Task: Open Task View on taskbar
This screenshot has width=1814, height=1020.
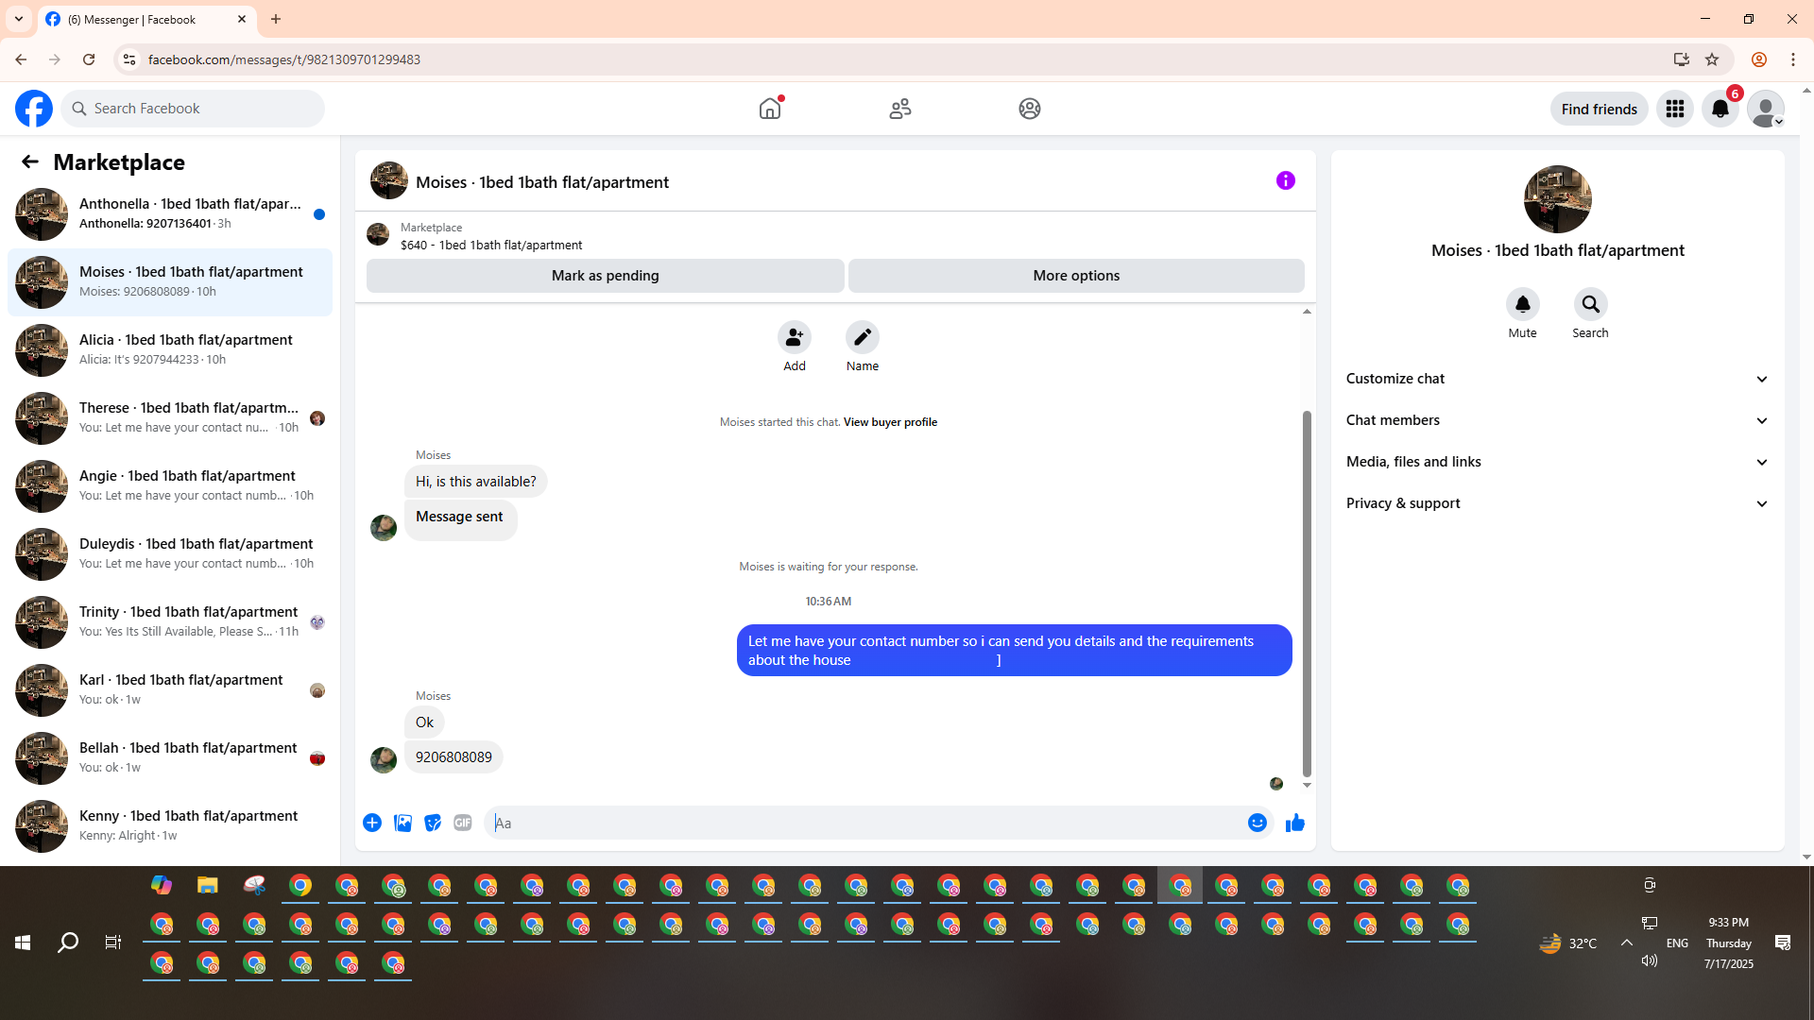Action: click(x=113, y=943)
